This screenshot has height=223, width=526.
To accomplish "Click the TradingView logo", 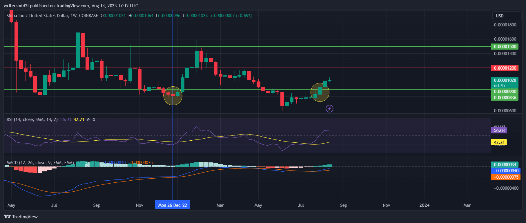I will [21, 217].
